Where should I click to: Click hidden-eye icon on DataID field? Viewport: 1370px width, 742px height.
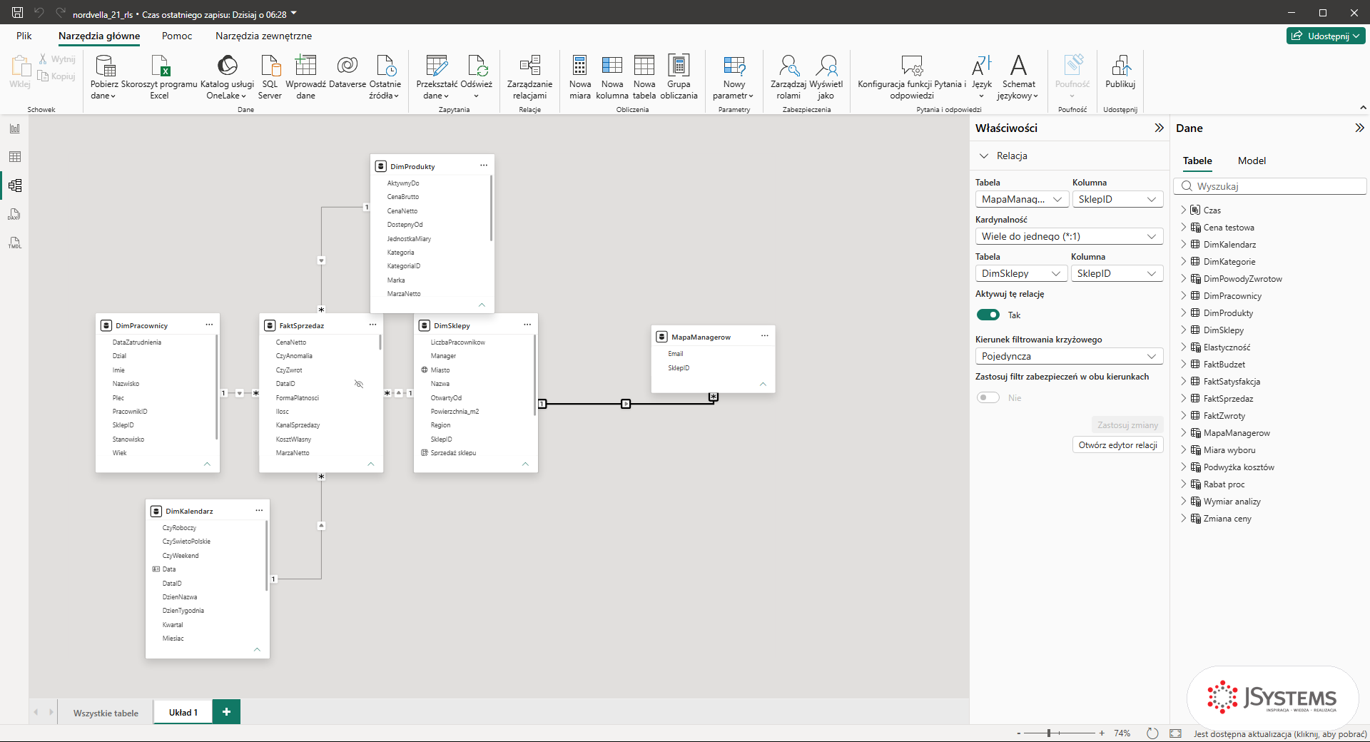pos(359,384)
